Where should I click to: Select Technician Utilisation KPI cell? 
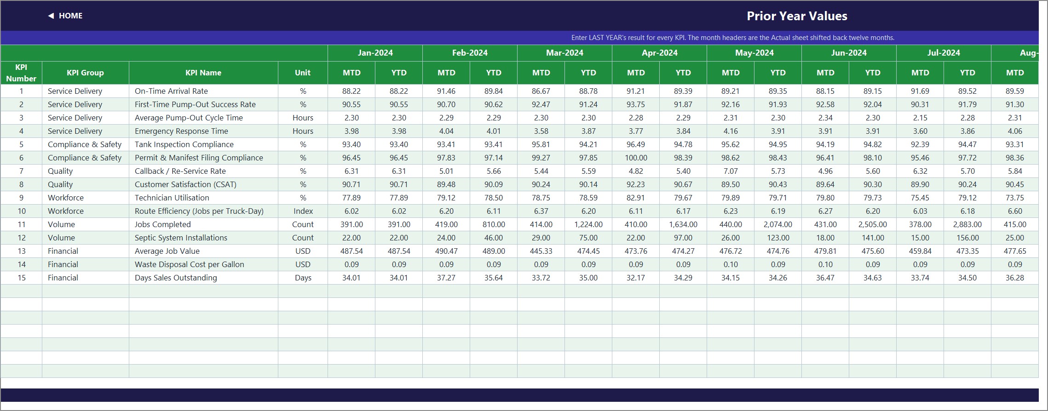click(203, 198)
